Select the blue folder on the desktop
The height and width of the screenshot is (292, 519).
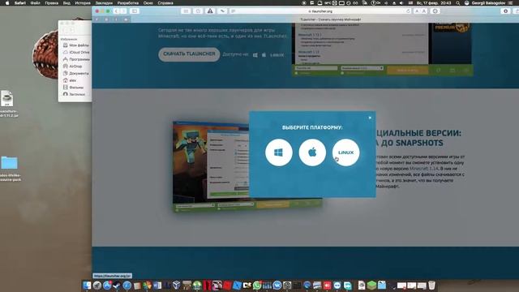click(x=9, y=163)
